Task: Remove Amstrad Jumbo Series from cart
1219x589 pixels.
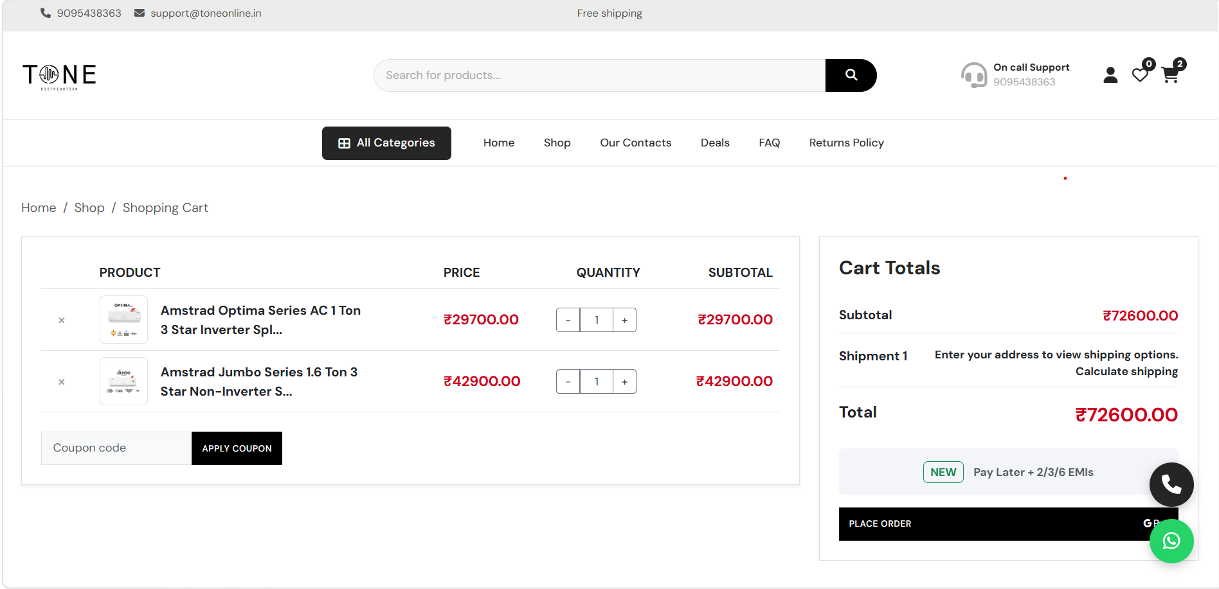Action: (62, 382)
